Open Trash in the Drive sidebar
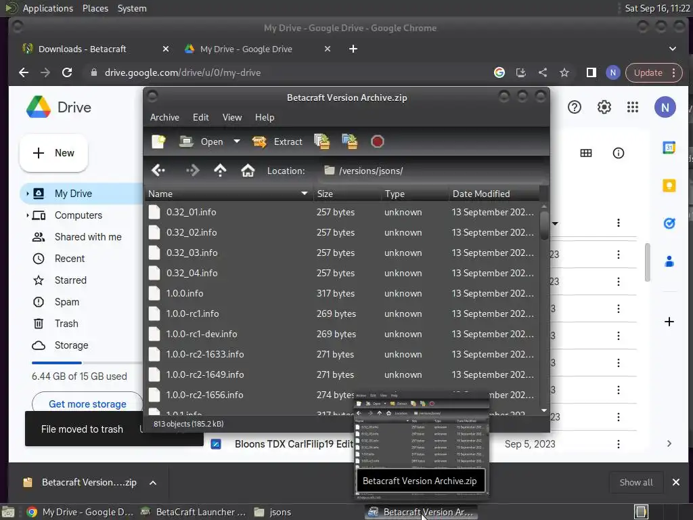Image resolution: width=693 pixels, height=520 pixels. (x=66, y=324)
